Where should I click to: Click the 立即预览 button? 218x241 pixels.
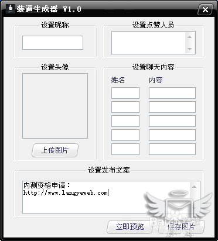tap(130, 227)
